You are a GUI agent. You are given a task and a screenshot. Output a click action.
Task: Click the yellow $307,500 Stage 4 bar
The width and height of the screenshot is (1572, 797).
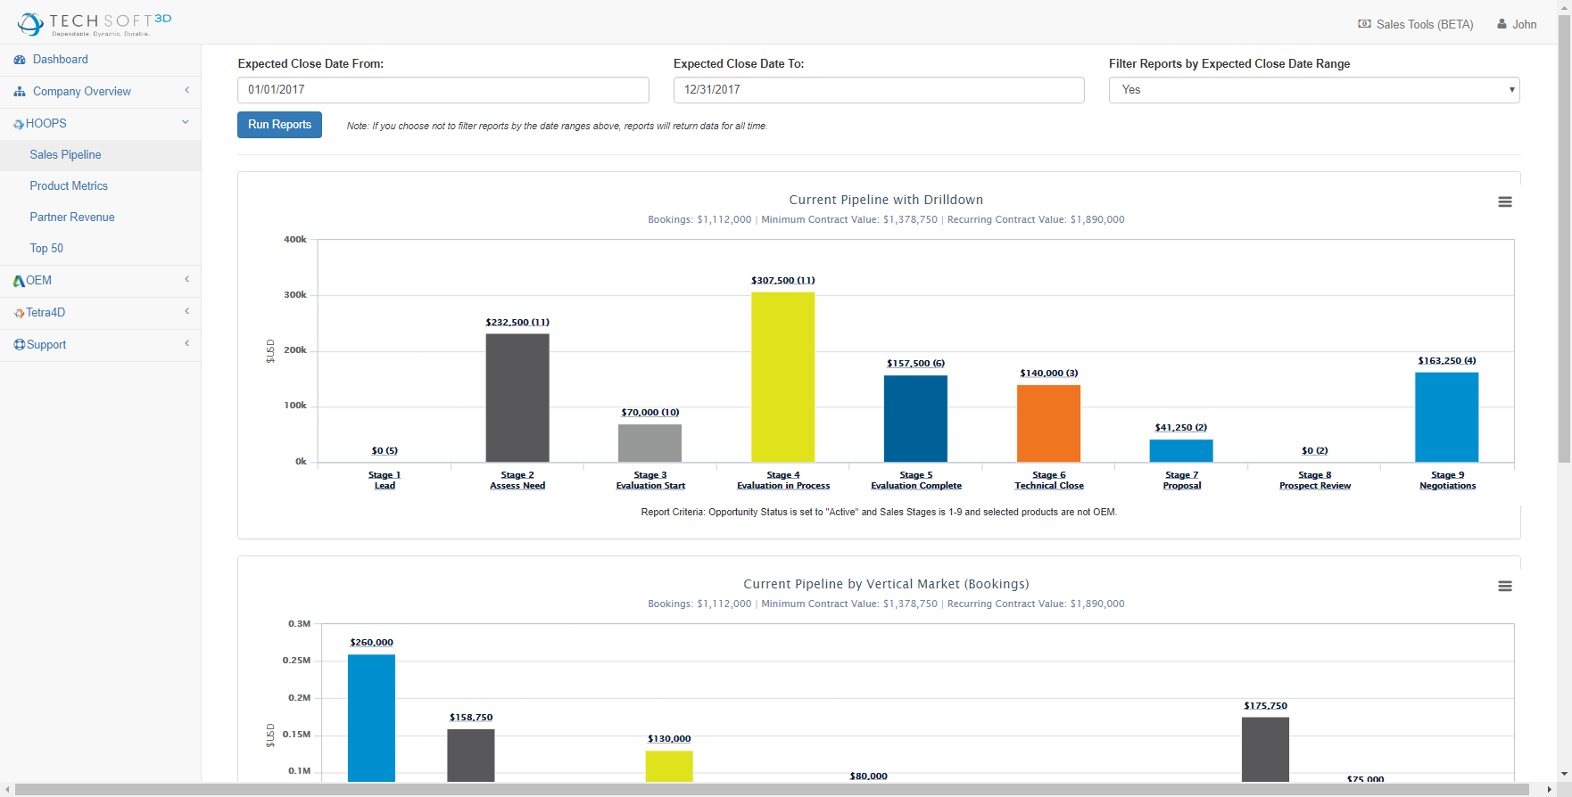coord(782,377)
